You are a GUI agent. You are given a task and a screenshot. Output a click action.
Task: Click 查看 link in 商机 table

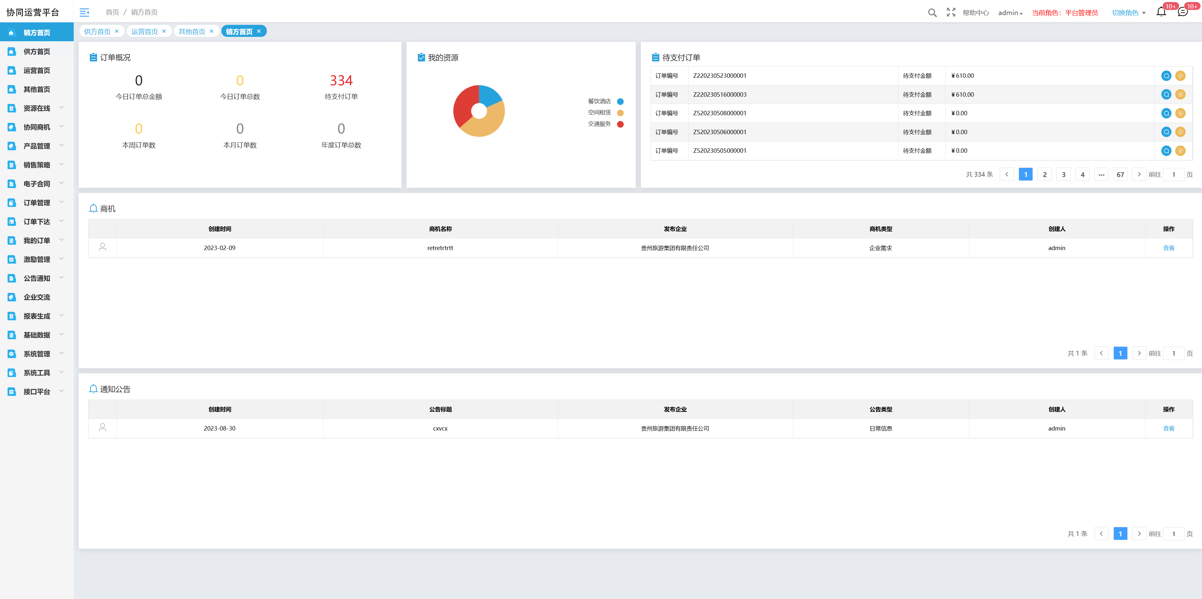click(x=1168, y=248)
